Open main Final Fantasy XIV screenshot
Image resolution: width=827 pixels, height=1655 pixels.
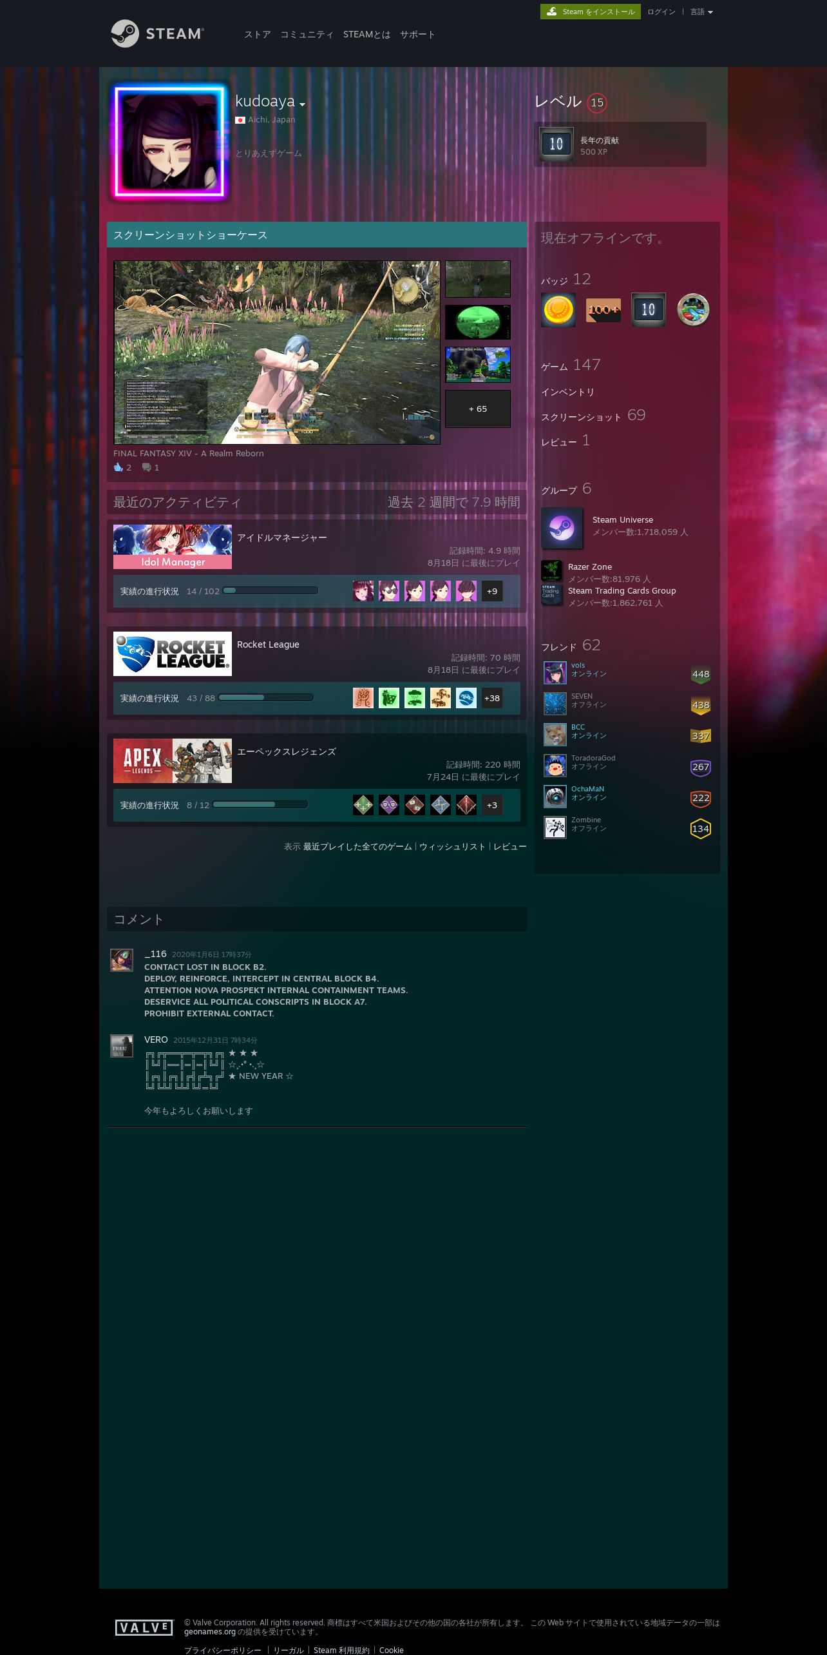(277, 353)
